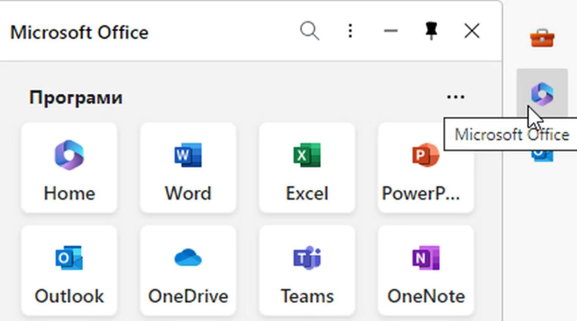The height and width of the screenshot is (321, 577).
Task: Open the Word app tile
Action: 188,168
